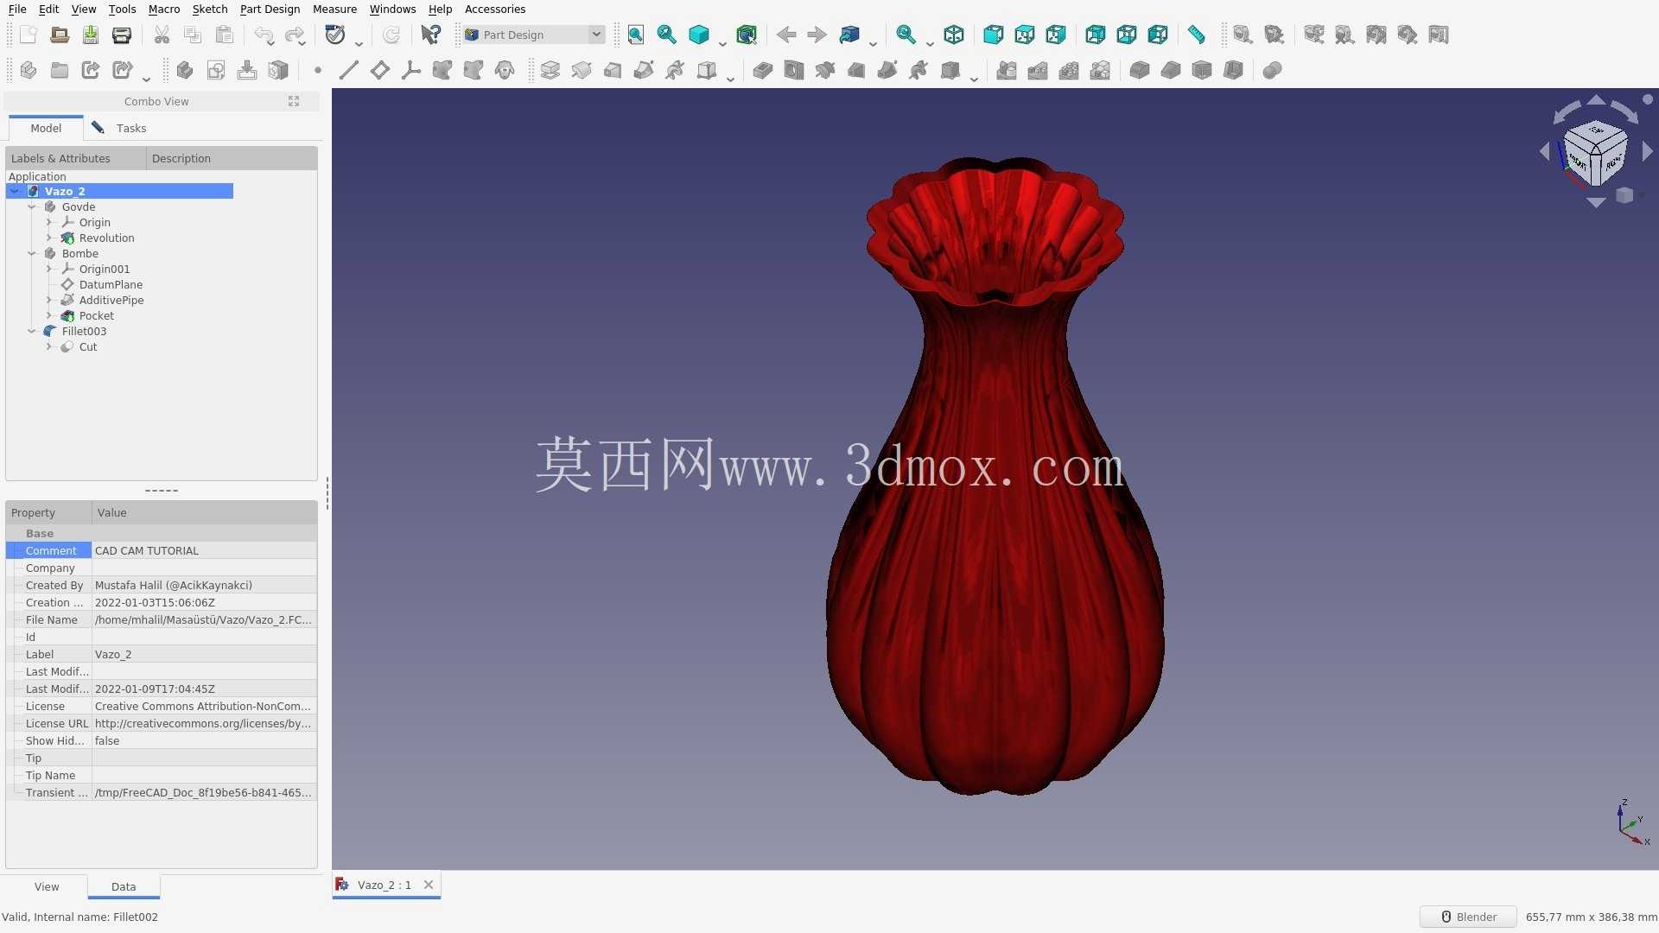Select the Vazo_2 : 1 document tab

point(385,885)
